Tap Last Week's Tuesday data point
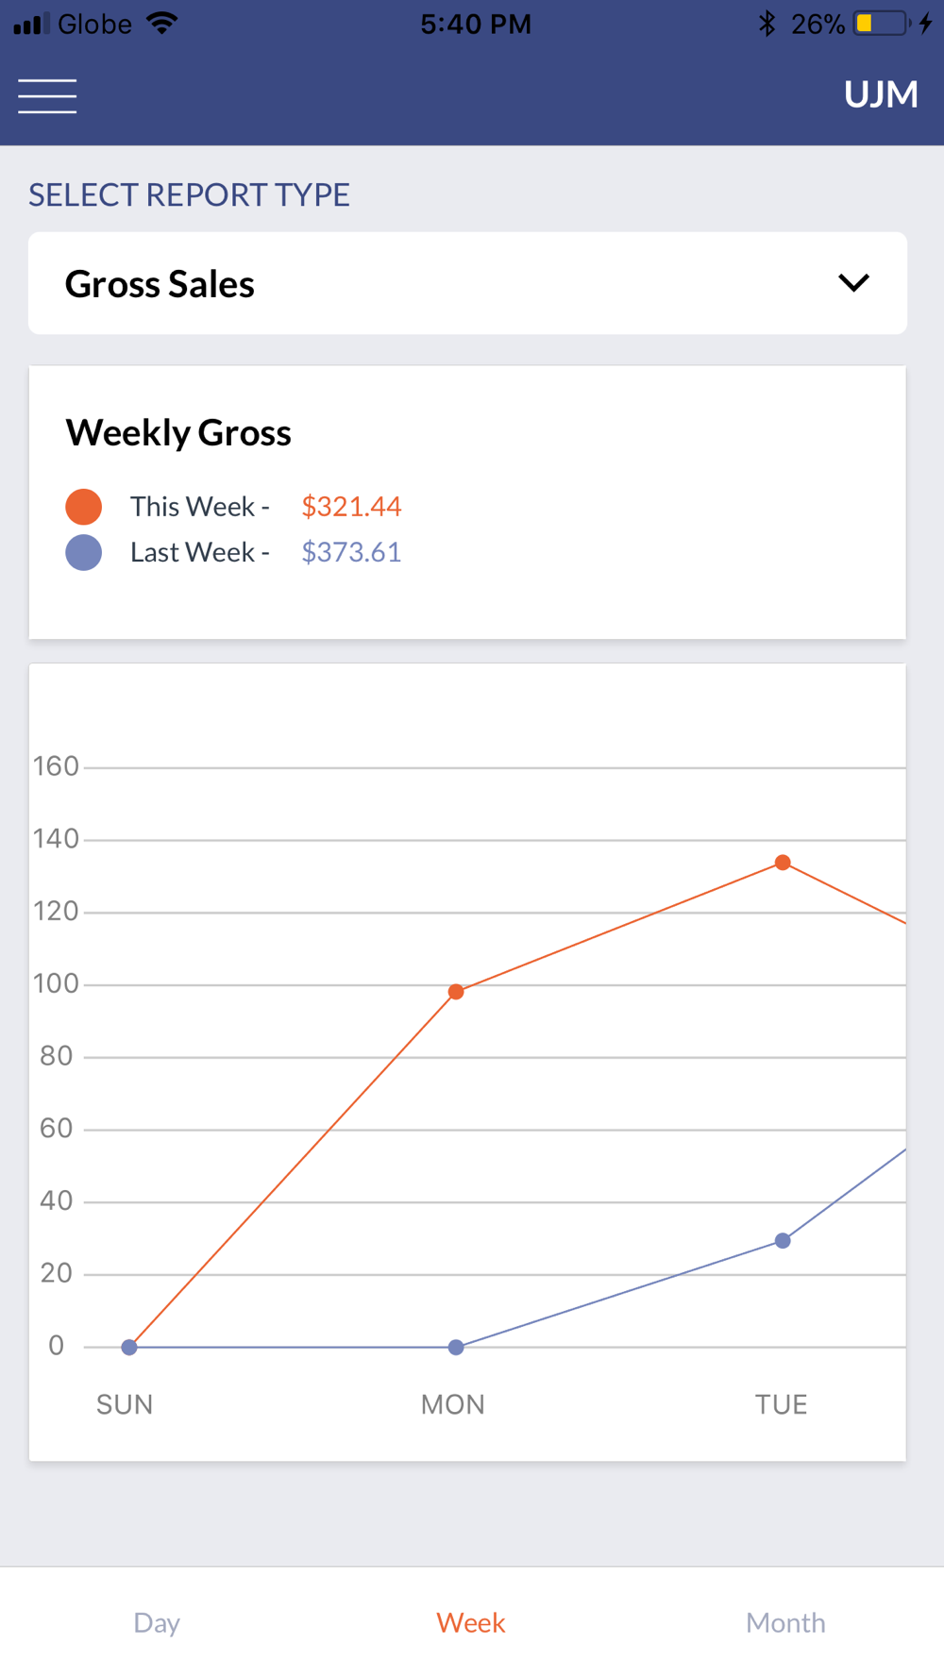The height and width of the screenshot is (1678, 944). coord(783,1241)
